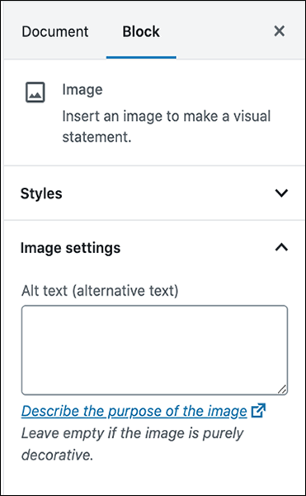The width and height of the screenshot is (306, 496).
Task: Click the alt text field's corner resize handle
Action: tap(282, 389)
